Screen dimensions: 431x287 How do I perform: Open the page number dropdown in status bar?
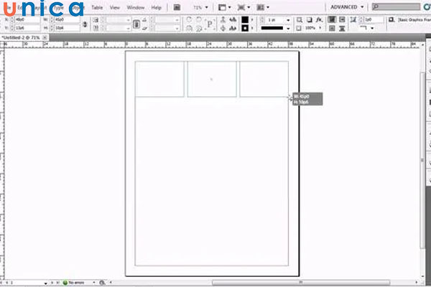pyautogui.click(x=45, y=283)
